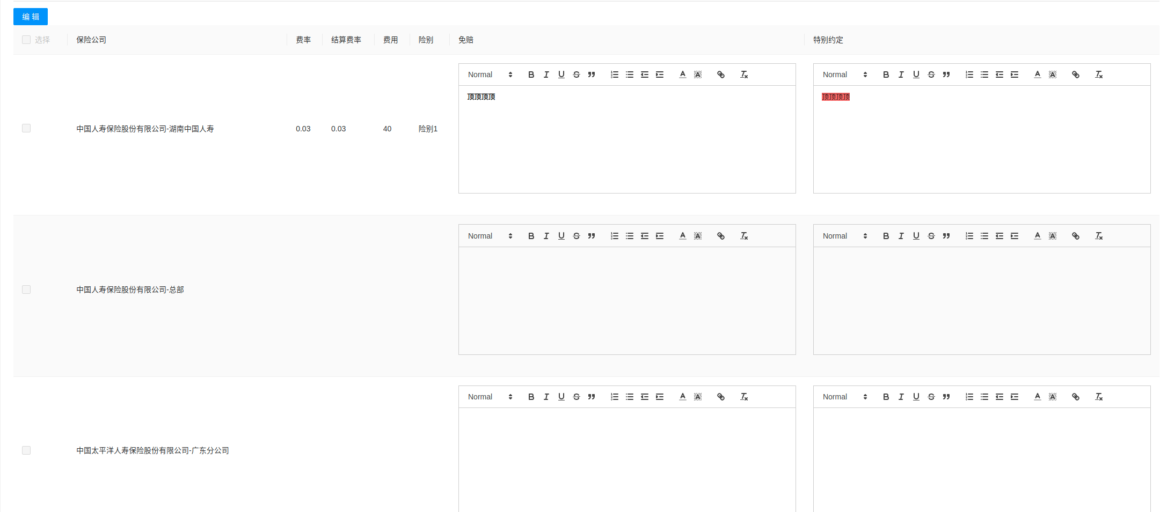Apply strikethrough in the 广东分公司 免赔 editor

(x=576, y=397)
